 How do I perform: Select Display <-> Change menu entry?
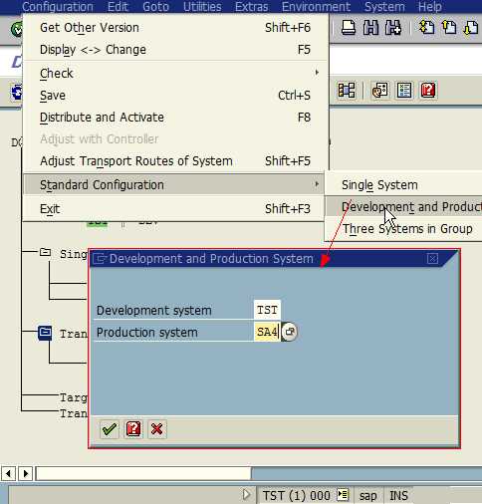175,50
